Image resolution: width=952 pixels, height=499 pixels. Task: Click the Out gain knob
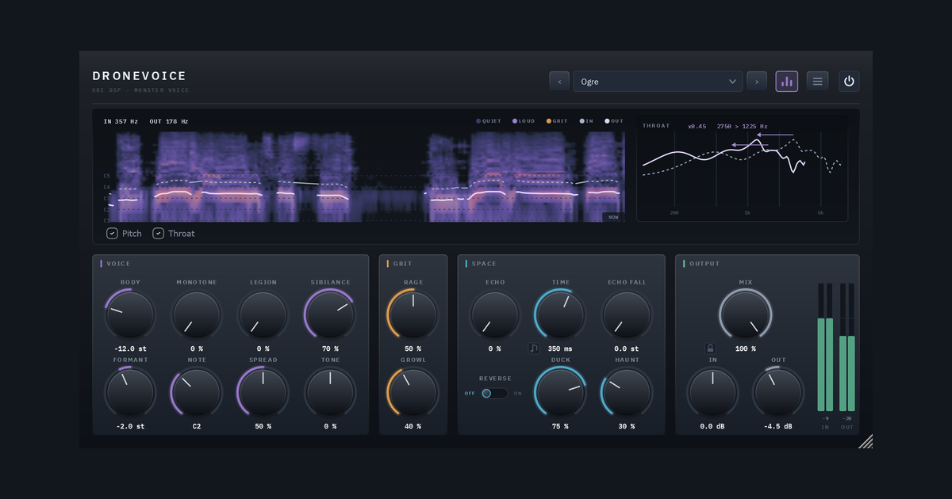(x=777, y=392)
